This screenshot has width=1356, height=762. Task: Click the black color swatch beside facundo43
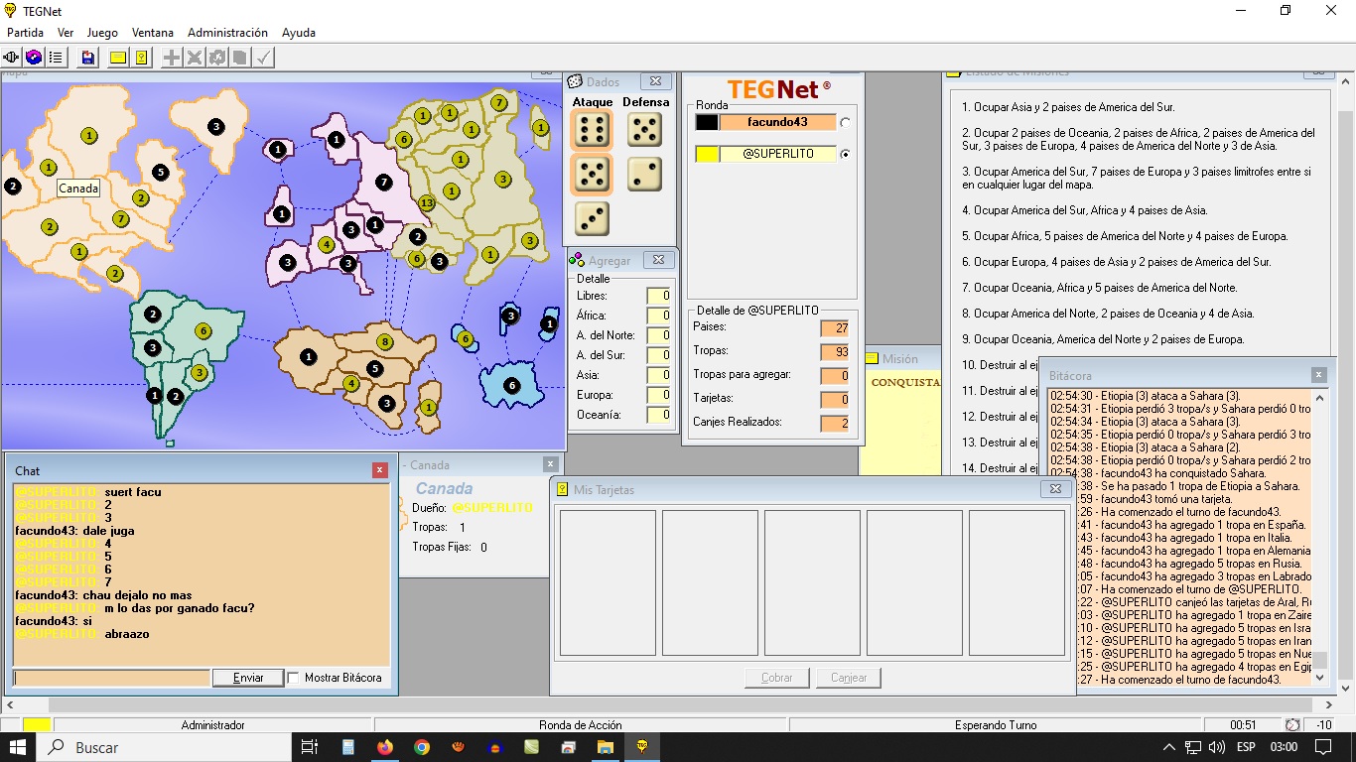click(706, 122)
